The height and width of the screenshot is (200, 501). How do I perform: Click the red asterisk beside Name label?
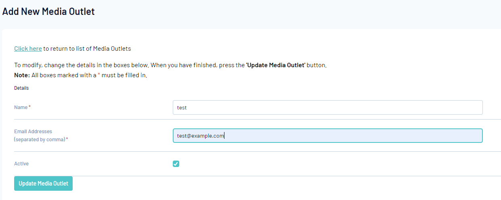[x=29, y=107]
